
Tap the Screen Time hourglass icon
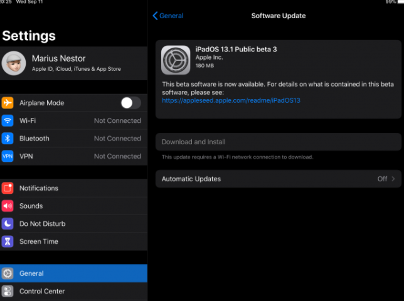(x=8, y=241)
